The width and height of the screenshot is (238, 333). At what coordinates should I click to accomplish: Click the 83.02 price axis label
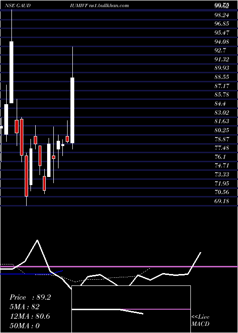[x=222, y=112]
